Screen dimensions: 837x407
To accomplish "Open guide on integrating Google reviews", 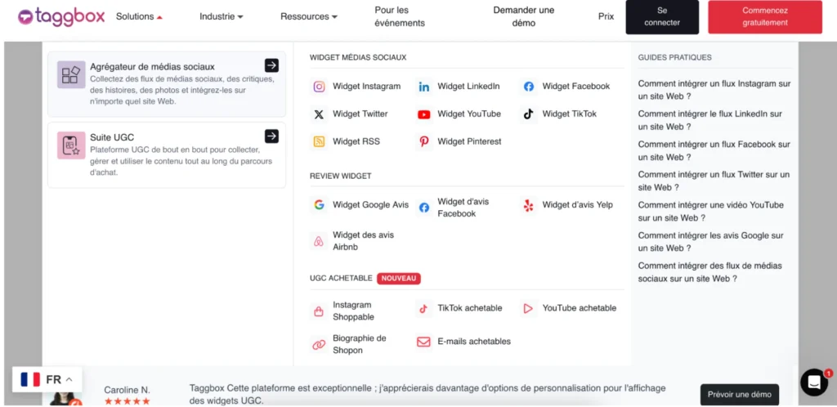I will (711, 242).
